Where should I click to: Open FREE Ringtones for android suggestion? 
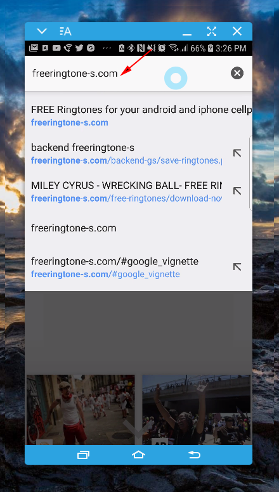point(138,116)
